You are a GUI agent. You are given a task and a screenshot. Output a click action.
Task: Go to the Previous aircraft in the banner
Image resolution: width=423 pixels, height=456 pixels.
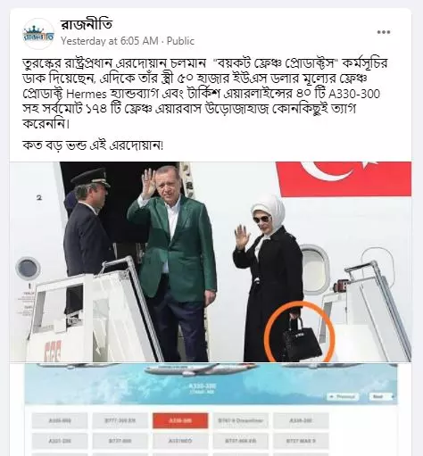(343, 396)
